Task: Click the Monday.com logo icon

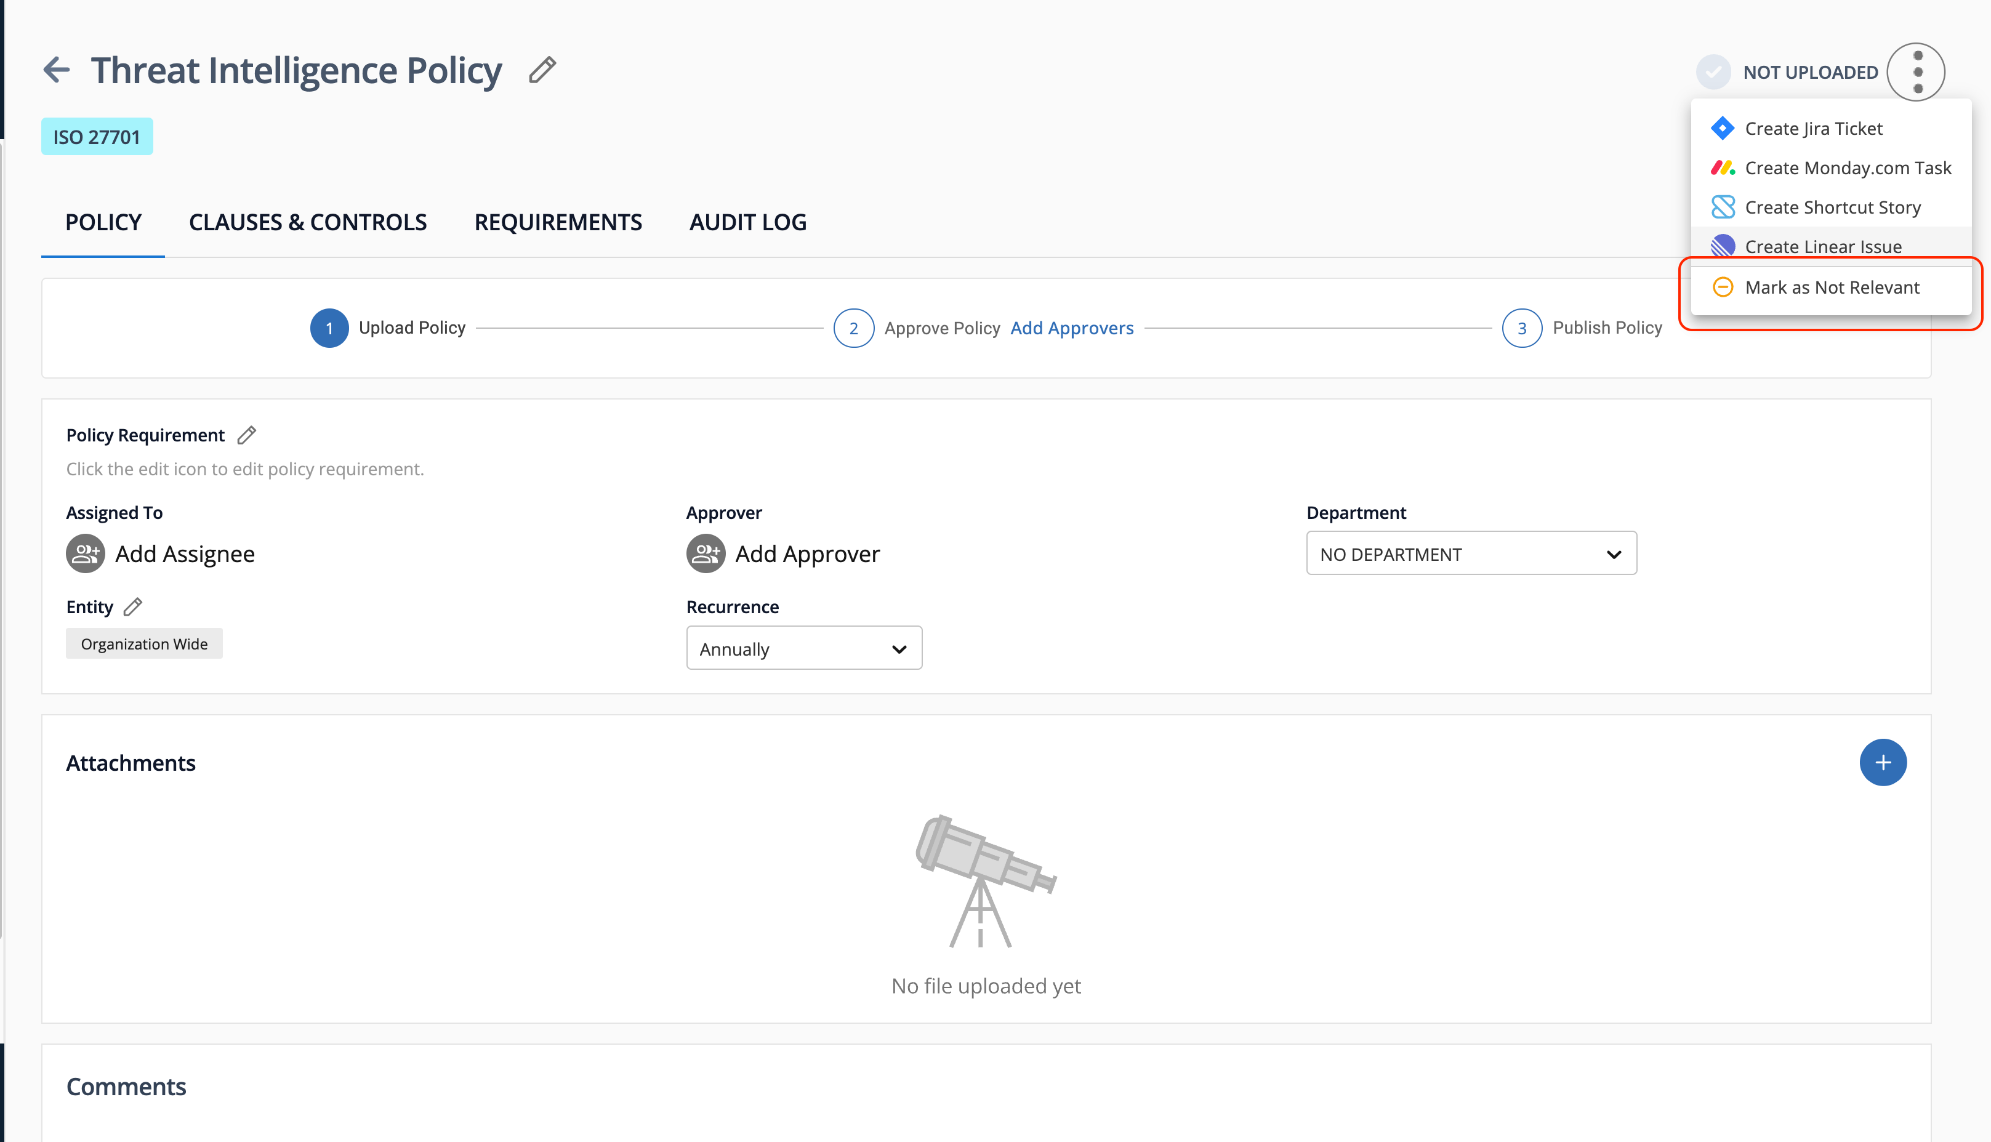Action: point(1722,168)
